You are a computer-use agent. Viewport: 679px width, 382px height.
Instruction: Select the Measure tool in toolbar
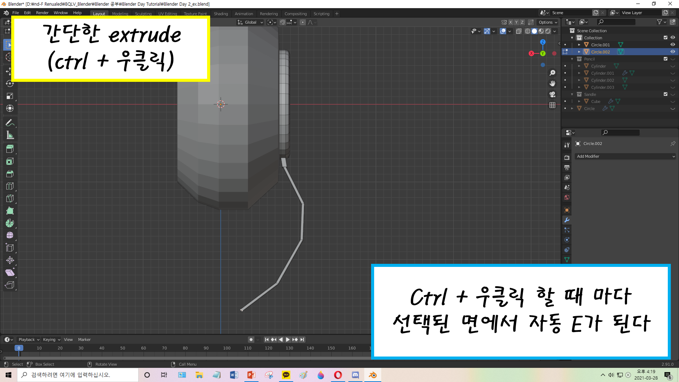[10, 135]
